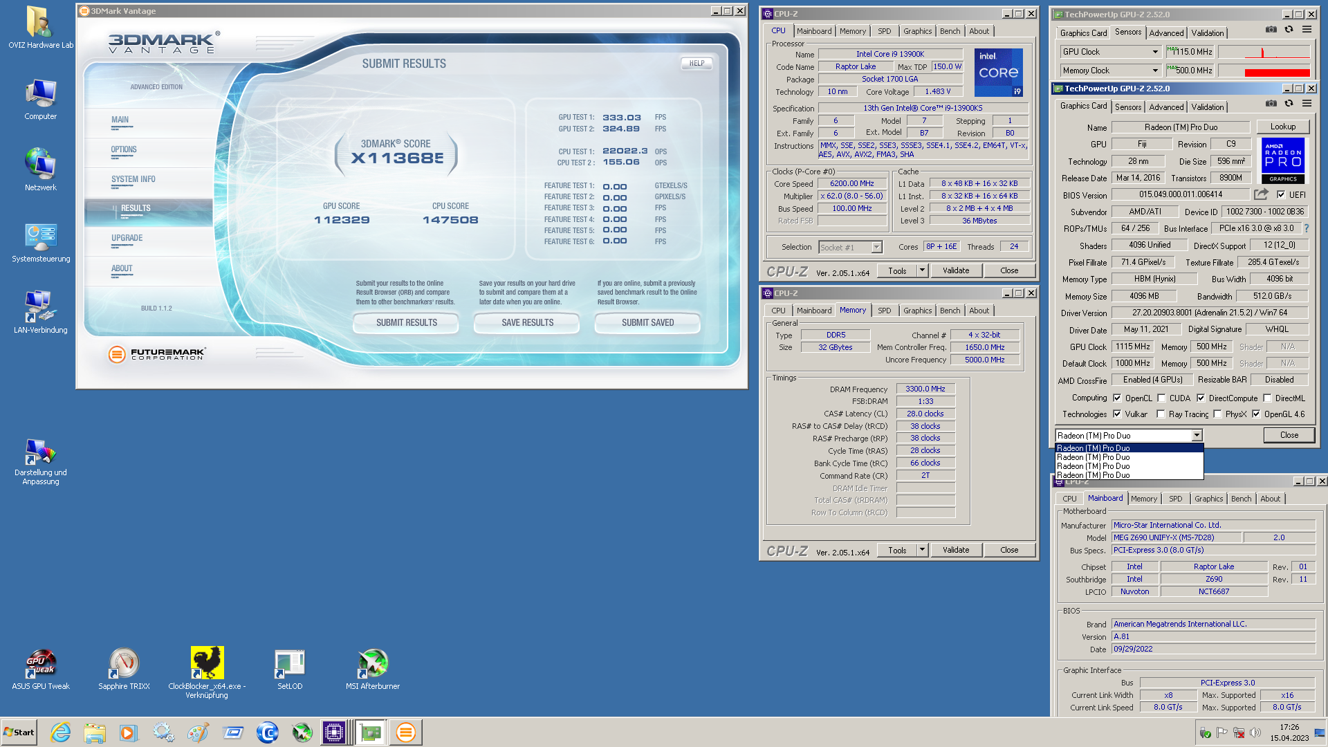Click SUBMIT RESULTS button in 3DMark Vantage
The image size is (1328, 747).
(406, 323)
